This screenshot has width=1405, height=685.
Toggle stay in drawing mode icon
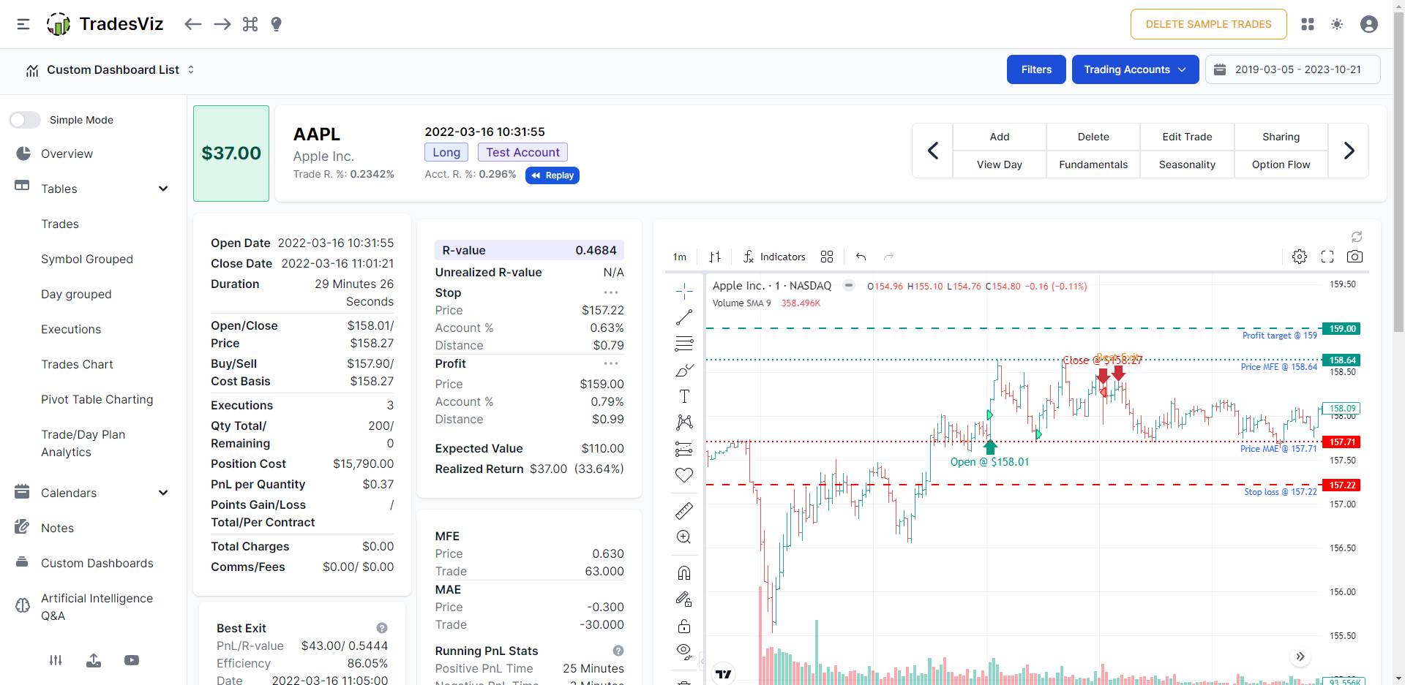click(684, 599)
